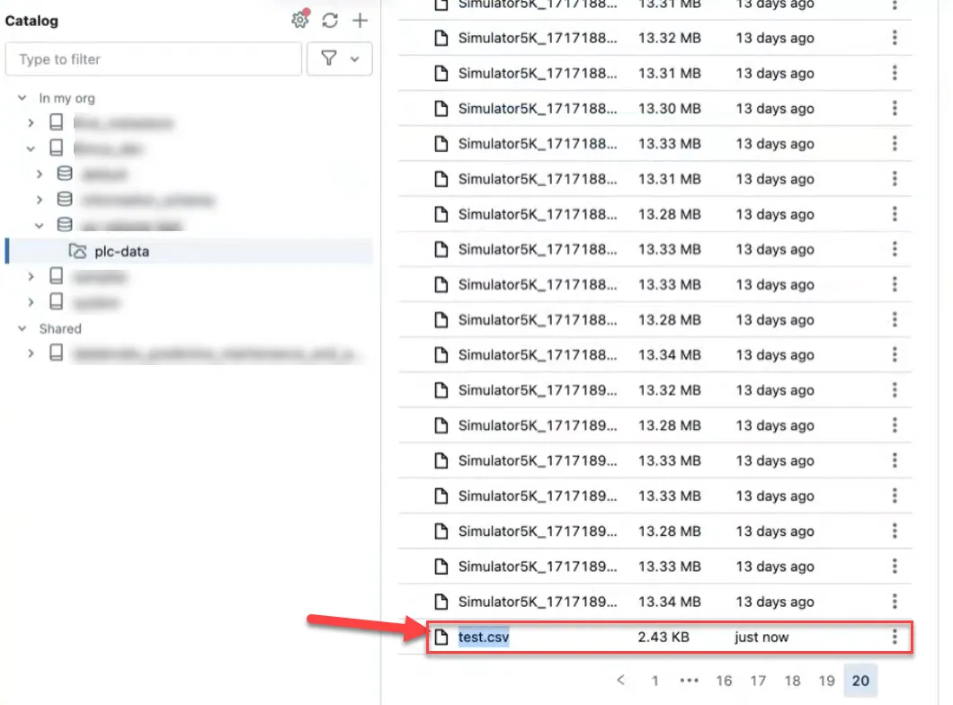Go to page 19
Image resolution: width=953 pixels, height=705 pixels.
pyautogui.click(x=826, y=681)
